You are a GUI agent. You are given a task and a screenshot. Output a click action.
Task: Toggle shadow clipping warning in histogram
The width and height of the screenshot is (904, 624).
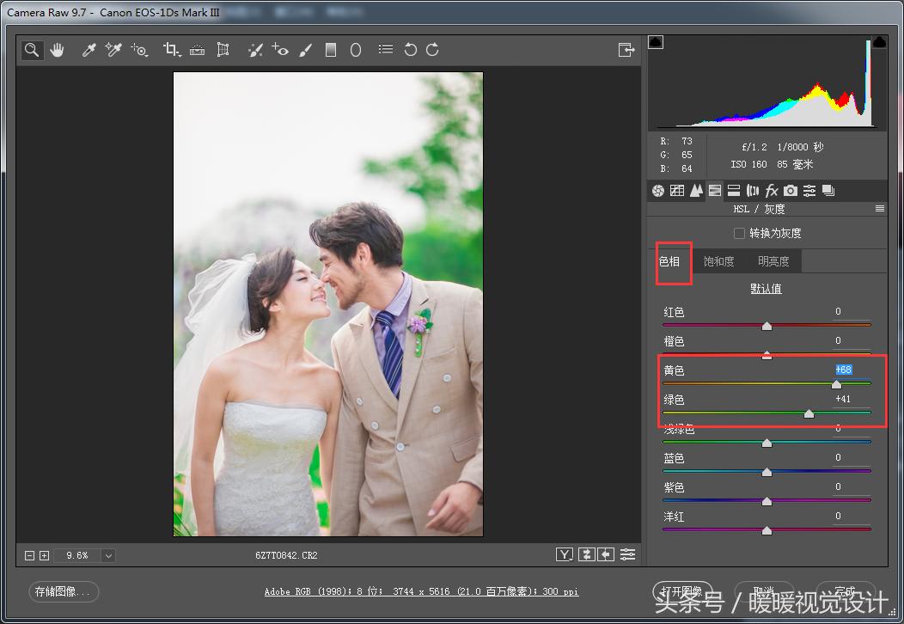pyautogui.click(x=656, y=42)
